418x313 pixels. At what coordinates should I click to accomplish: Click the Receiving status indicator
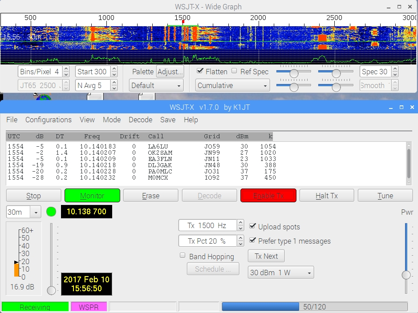(x=35, y=307)
